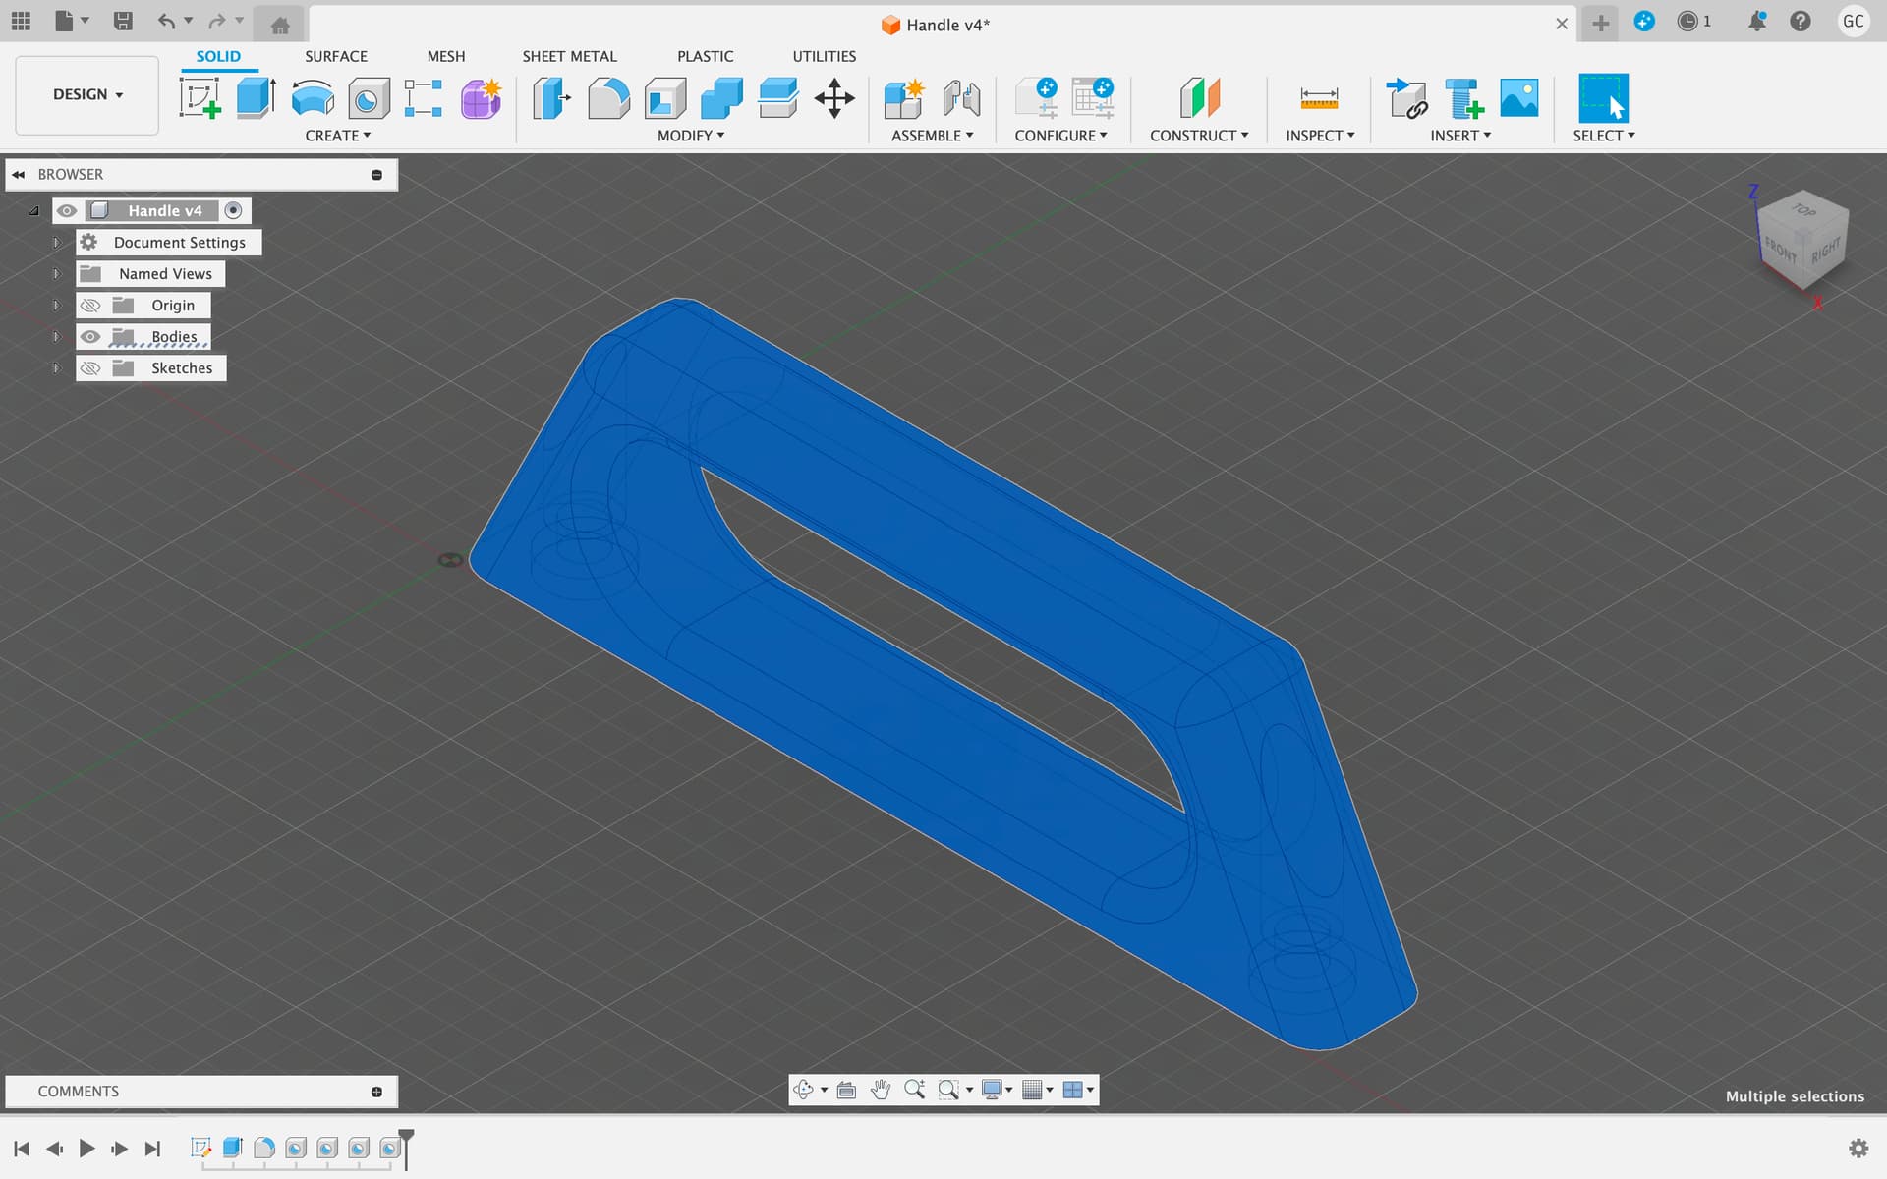Choose the Shell tool

665,98
